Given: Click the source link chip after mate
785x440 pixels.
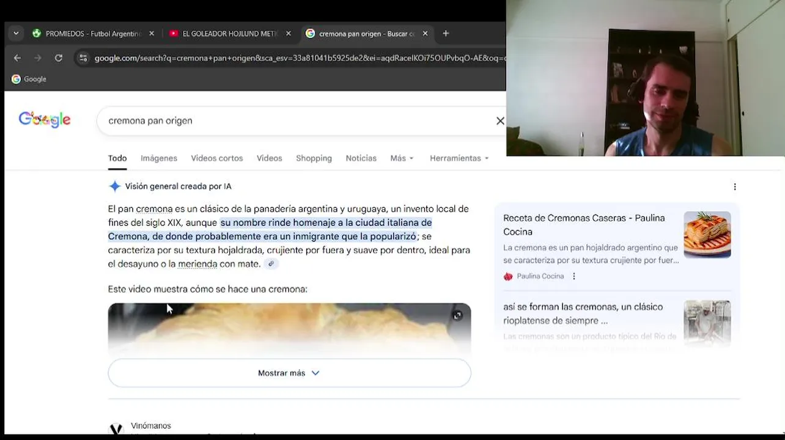Looking at the screenshot, I should pyautogui.click(x=271, y=264).
